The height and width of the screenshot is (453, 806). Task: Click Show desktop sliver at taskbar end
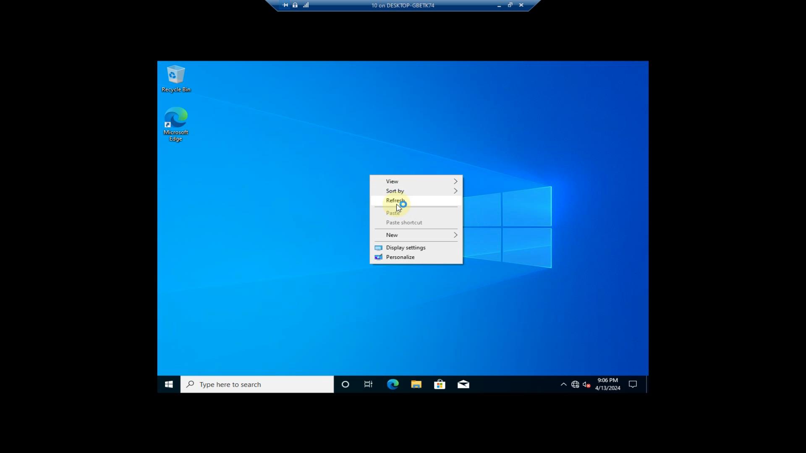[x=647, y=384]
